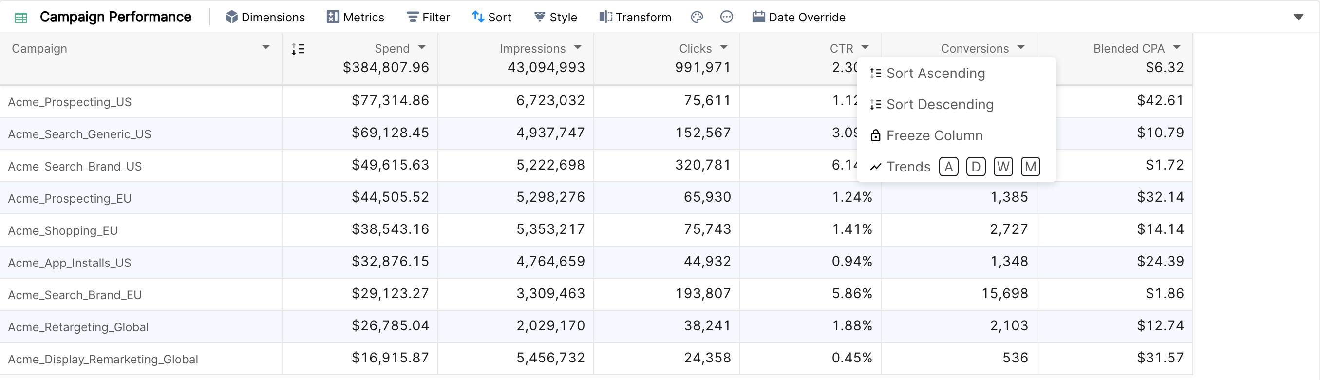Open the Dimensions cube icon
Screen dimensions: 1320x380
pyautogui.click(x=232, y=17)
